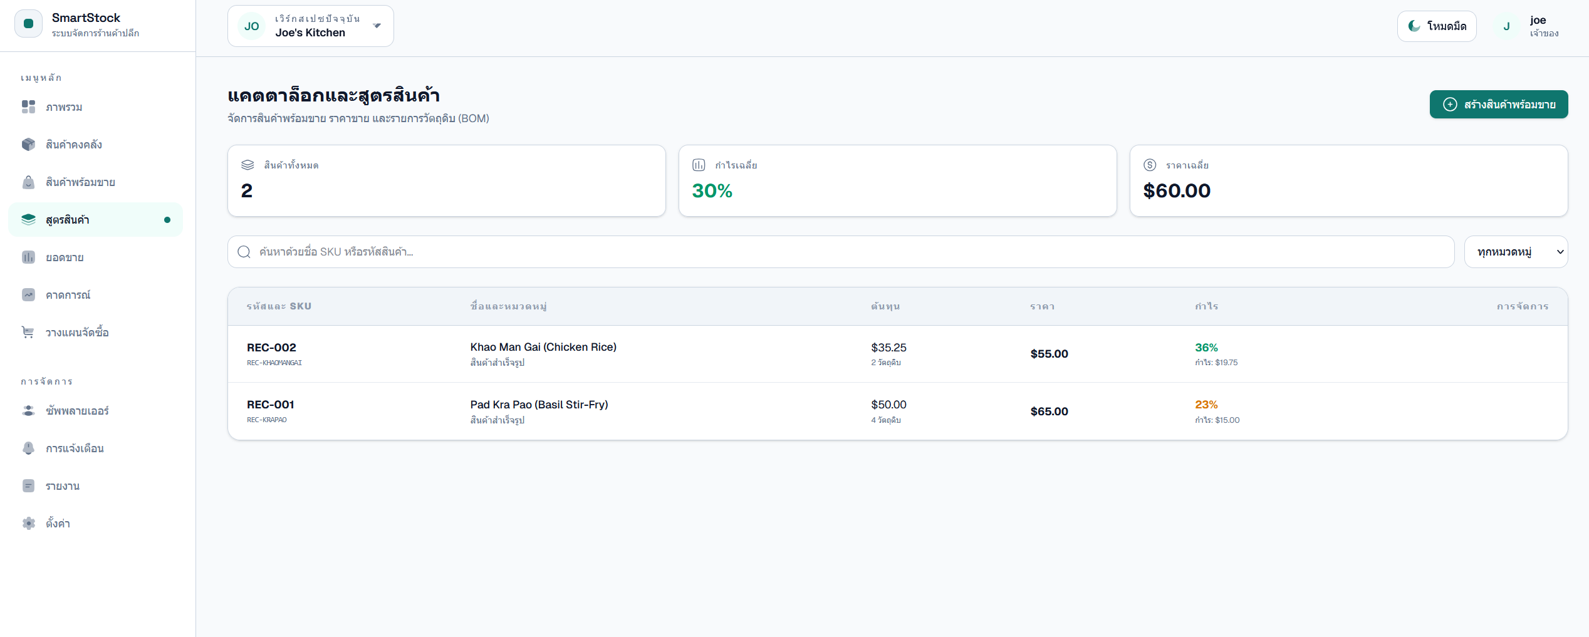
Task: Open the การแจ้งเตือน bell icon
Action: 28,448
